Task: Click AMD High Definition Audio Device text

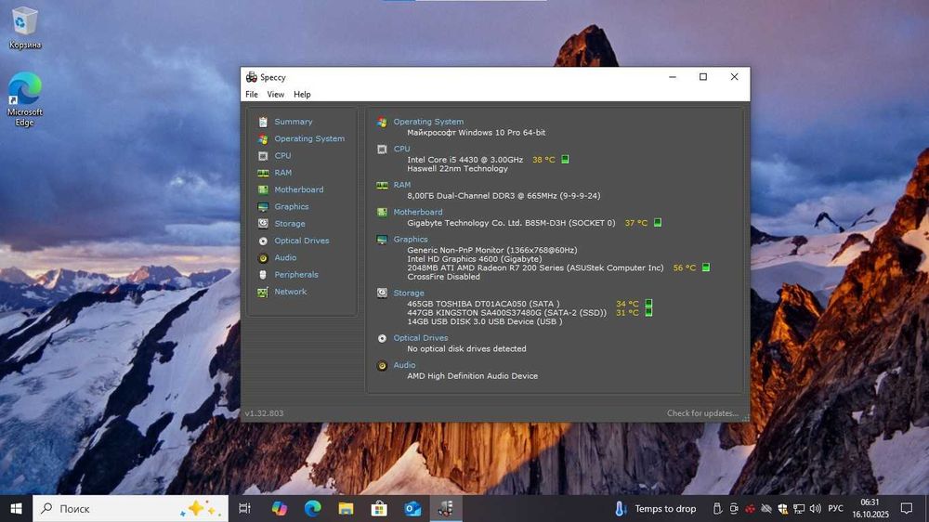Action: (472, 376)
